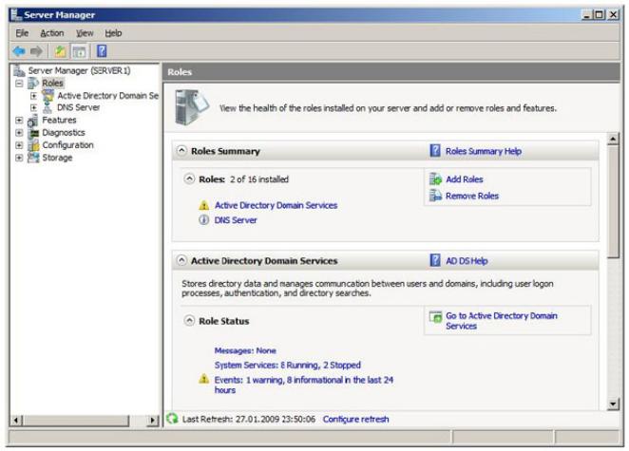The height and width of the screenshot is (451, 629).
Task: Click the Go to Active Directory Domain Services icon
Action: [436, 317]
